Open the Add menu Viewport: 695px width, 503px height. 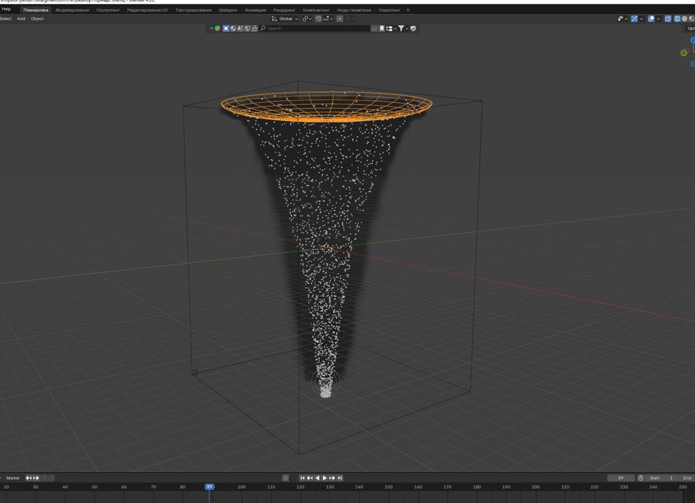pos(21,19)
